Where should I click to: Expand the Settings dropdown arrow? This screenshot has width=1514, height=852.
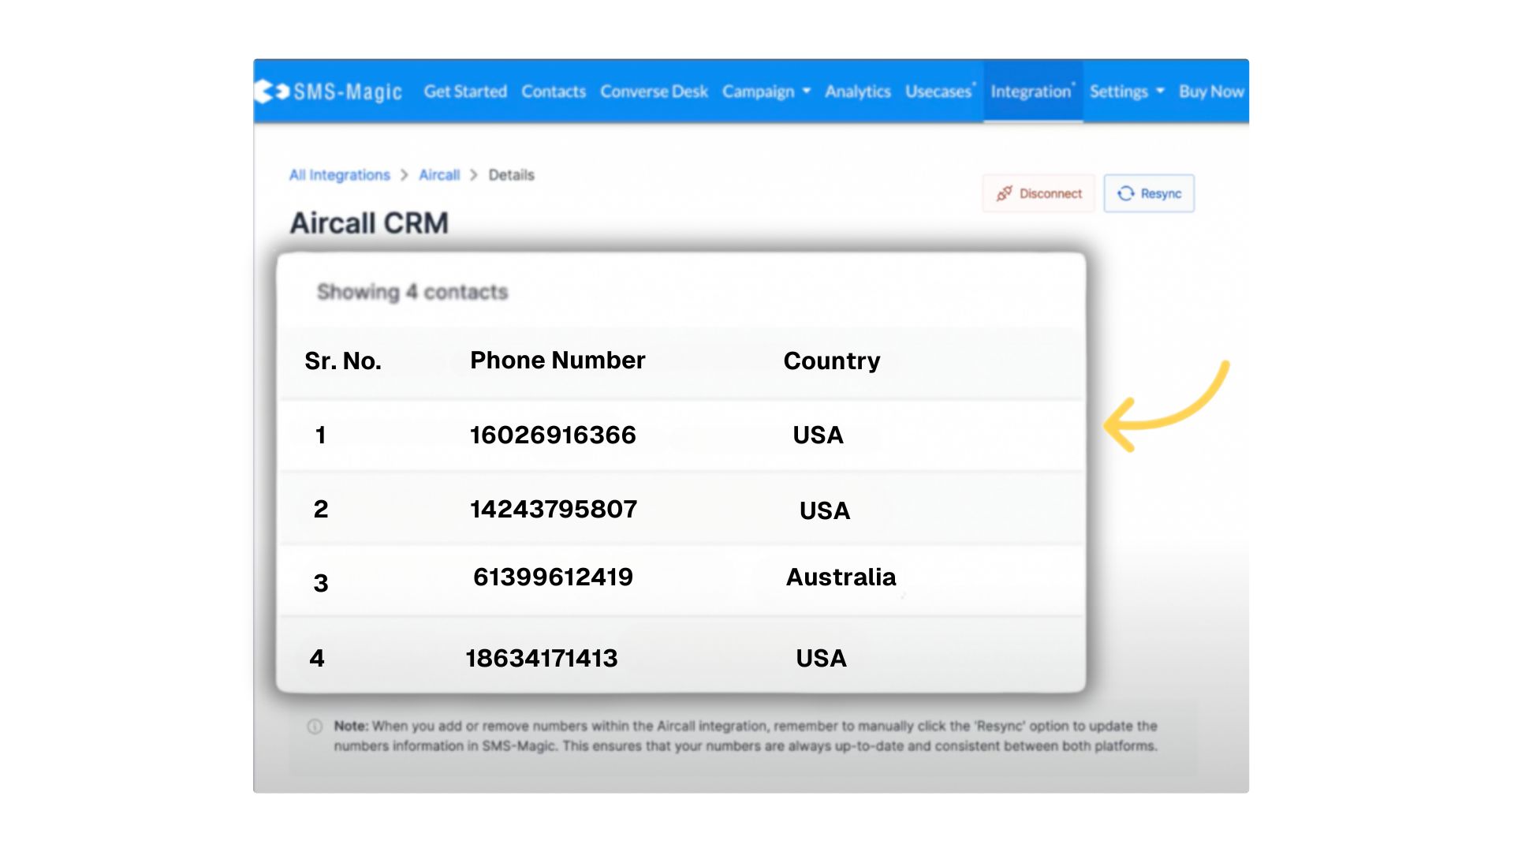[x=1160, y=92]
